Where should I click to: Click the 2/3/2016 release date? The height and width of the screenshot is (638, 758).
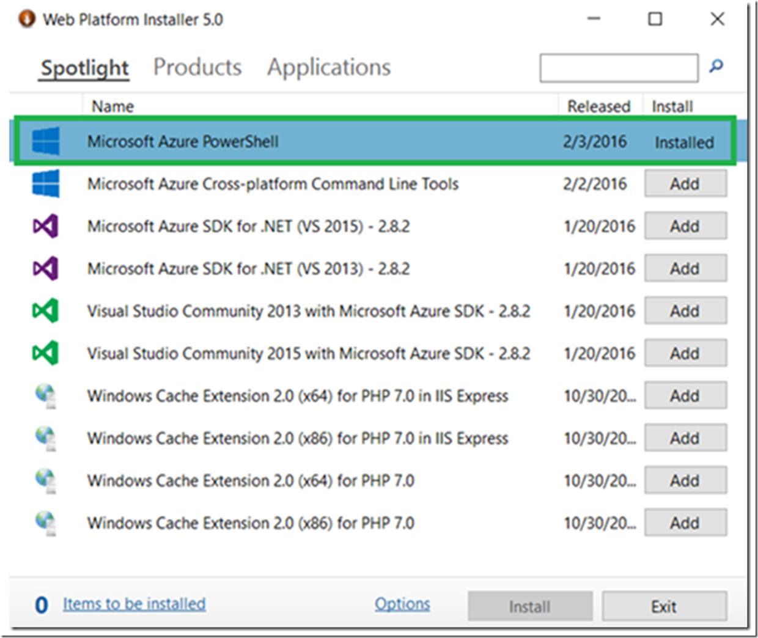pyautogui.click(x=595, y=142)
